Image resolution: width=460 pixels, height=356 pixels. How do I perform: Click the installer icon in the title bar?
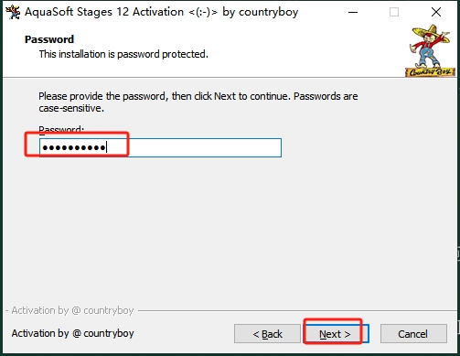coord(13,12)
